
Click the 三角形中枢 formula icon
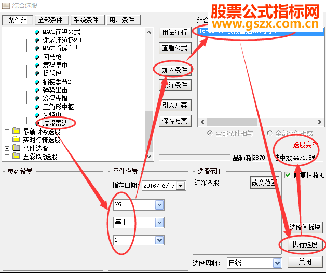pos(37,107)
